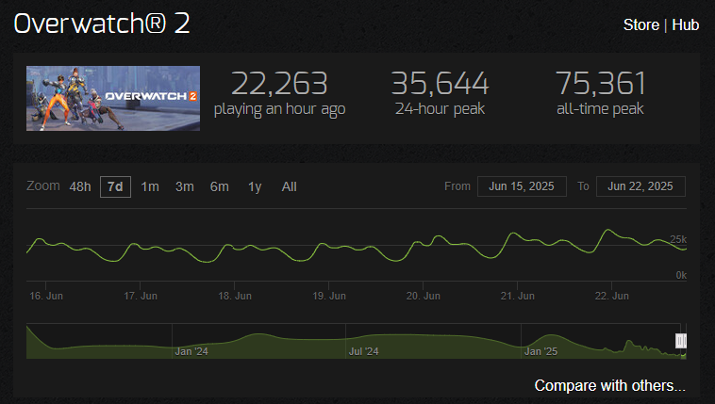The width and height of the screenshot is (715, 404).
Task: Click the Overwatch® 2 page title
Action: tap(102, 24)
